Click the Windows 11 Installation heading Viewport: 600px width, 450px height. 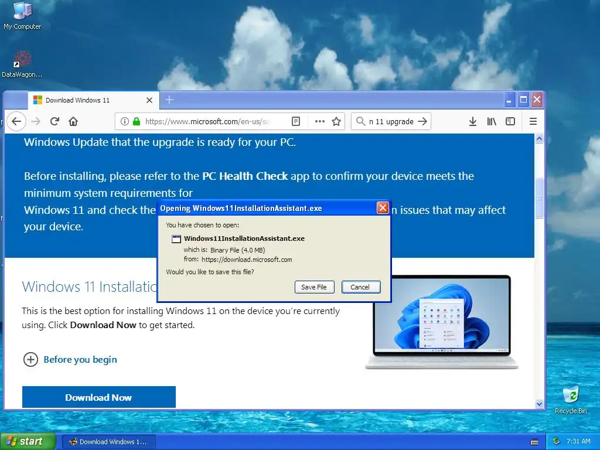click(x=90, y=287)
